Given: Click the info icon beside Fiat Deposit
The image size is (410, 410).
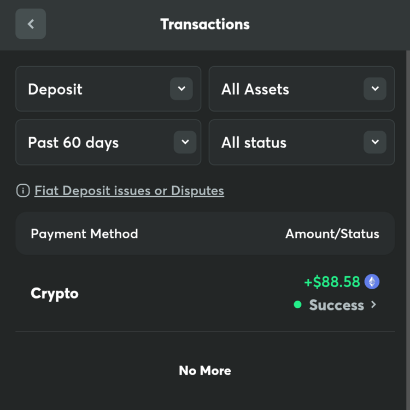Looking at the screenshot, I should pos(23,191).
